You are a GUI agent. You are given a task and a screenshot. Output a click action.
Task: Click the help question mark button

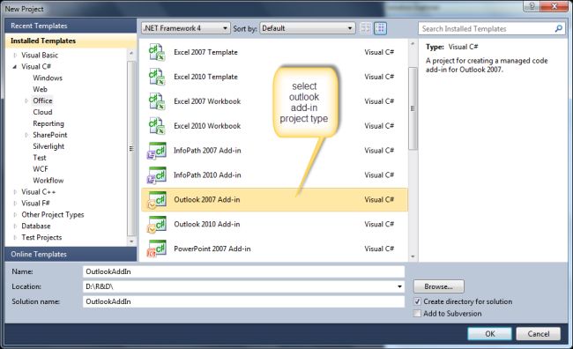click(532, 6)
